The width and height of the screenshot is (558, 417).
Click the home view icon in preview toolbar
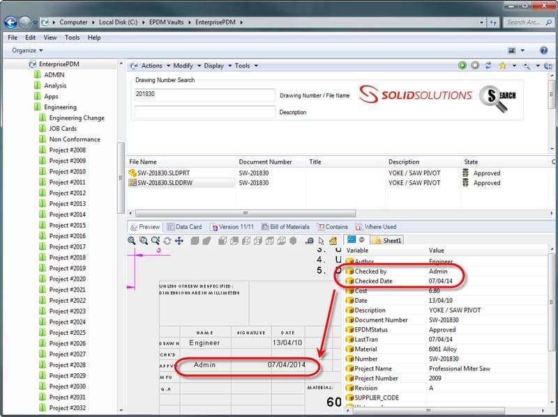[333, 240]
